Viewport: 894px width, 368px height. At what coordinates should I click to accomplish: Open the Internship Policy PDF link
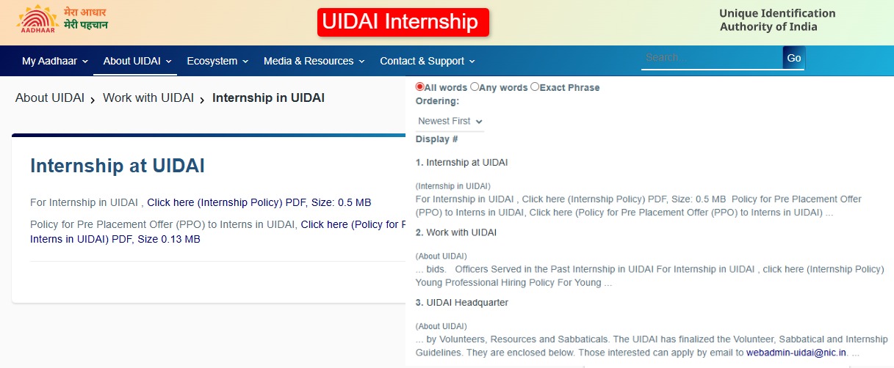(219, 202)
